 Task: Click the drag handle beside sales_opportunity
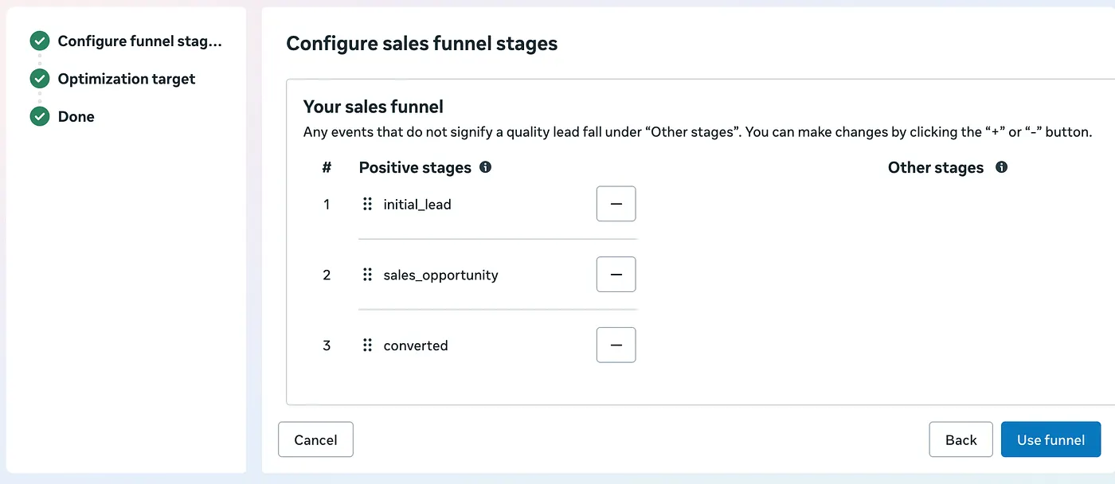pos(367,275)
